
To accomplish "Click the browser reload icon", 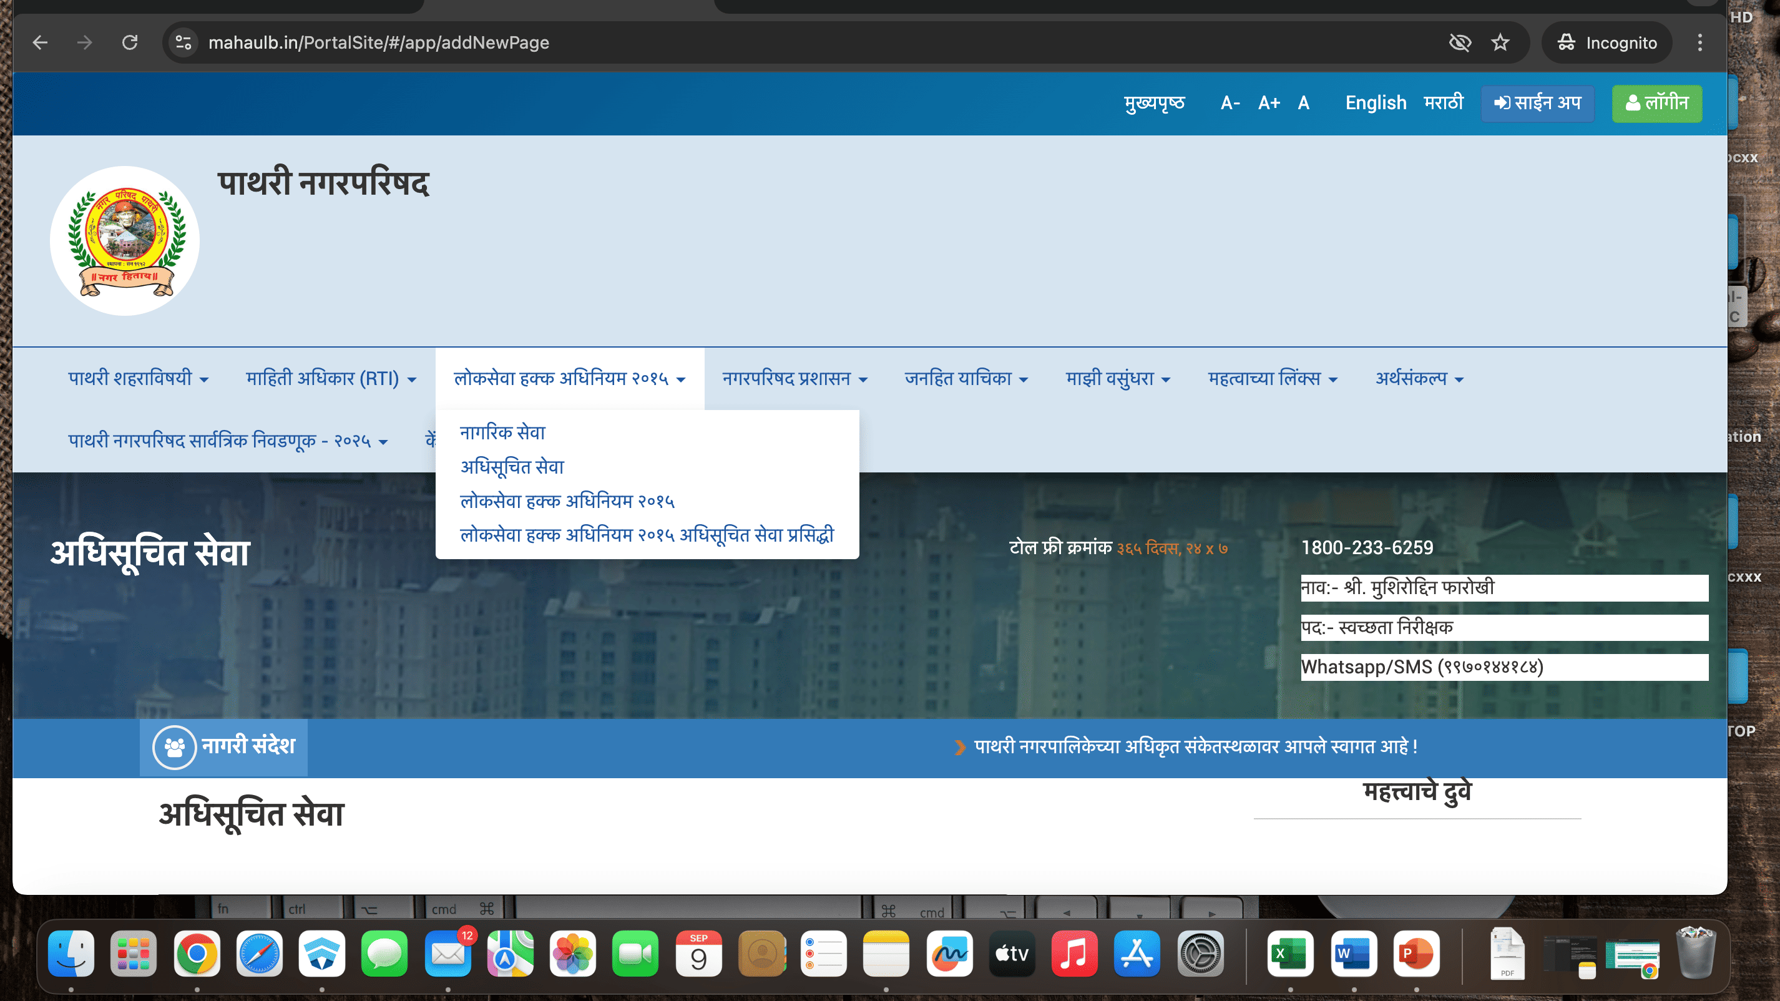I will tap(130, 43).
